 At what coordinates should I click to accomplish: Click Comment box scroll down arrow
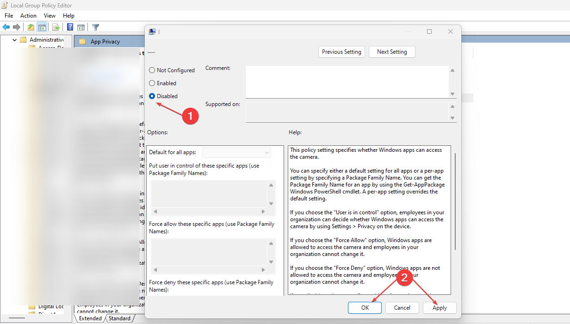pos(452,94)
